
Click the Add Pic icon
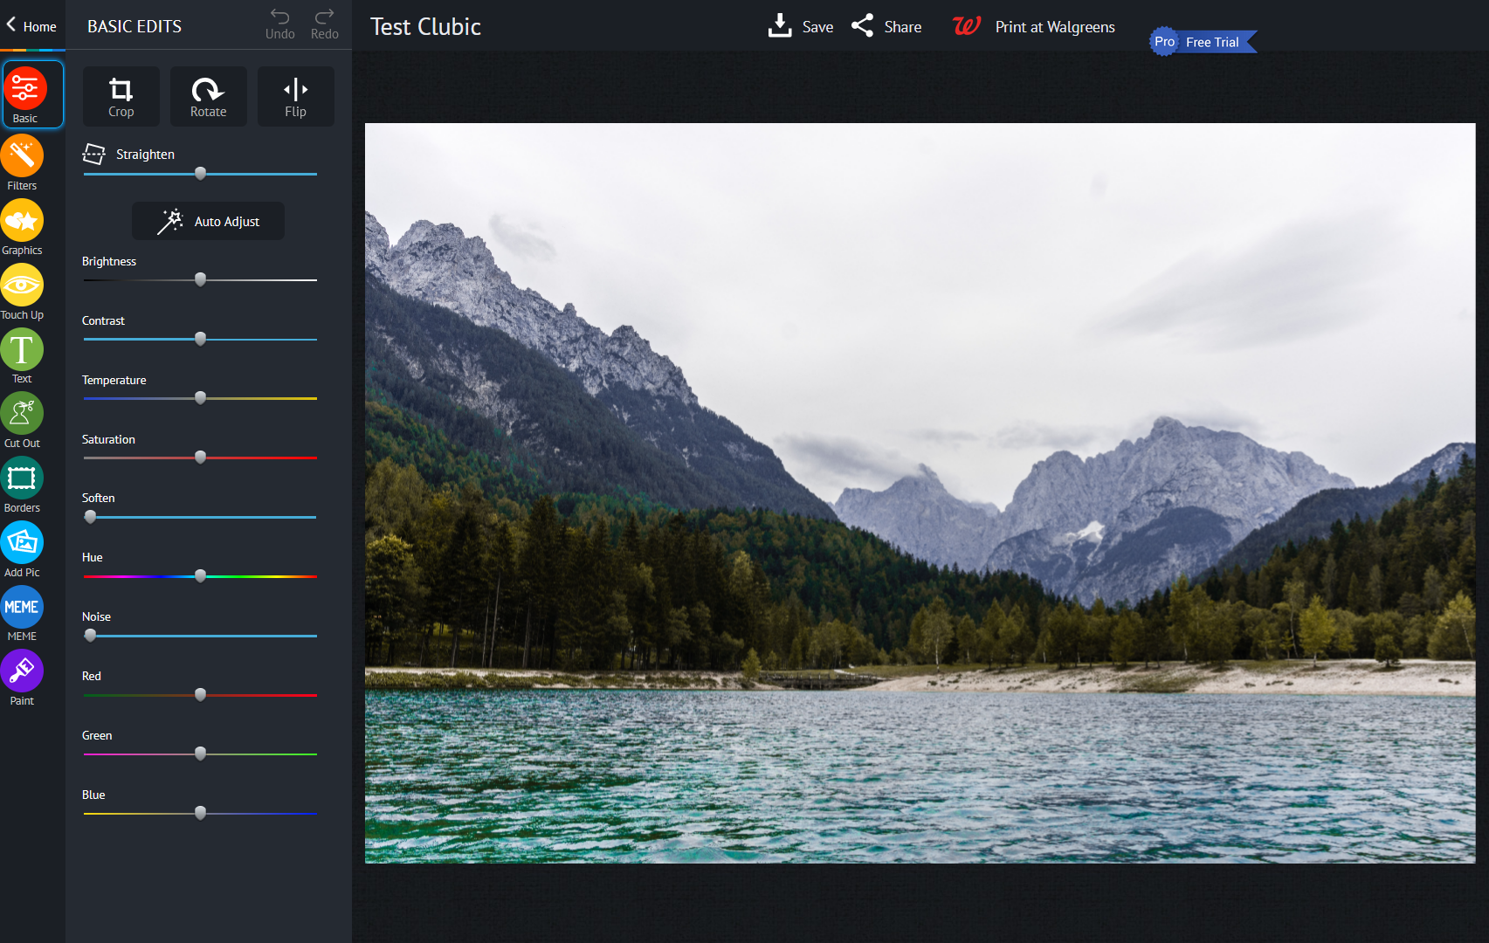point(22,544)
